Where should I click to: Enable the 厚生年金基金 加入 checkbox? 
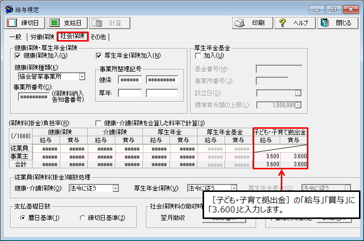[198, 56]
